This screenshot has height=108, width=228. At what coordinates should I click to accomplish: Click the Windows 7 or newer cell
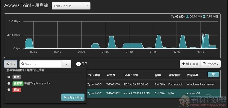(201, 84)
